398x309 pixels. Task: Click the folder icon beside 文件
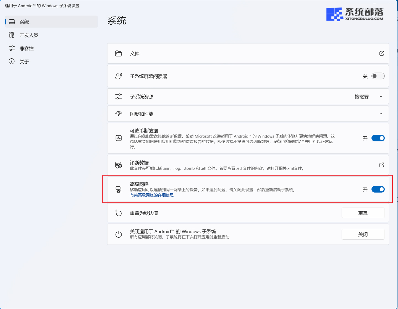click(119, 53)
